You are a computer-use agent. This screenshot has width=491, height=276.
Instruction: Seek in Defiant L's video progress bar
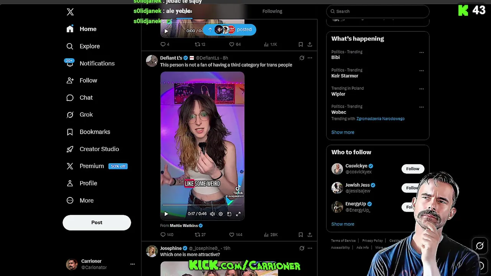coord(202,205)
